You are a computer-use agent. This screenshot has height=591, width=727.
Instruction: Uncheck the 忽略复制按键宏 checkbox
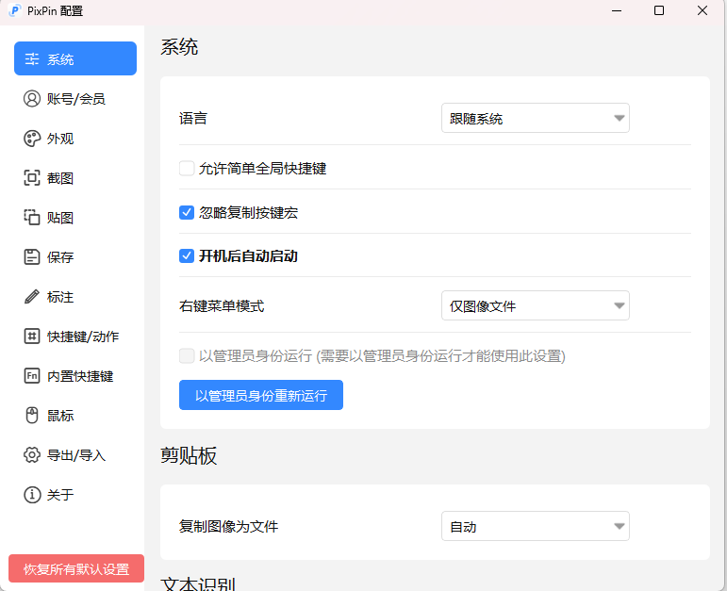coord(187,213)
